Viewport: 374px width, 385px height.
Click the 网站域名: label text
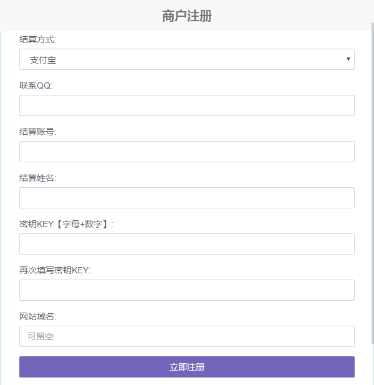(x=38, y=316)
